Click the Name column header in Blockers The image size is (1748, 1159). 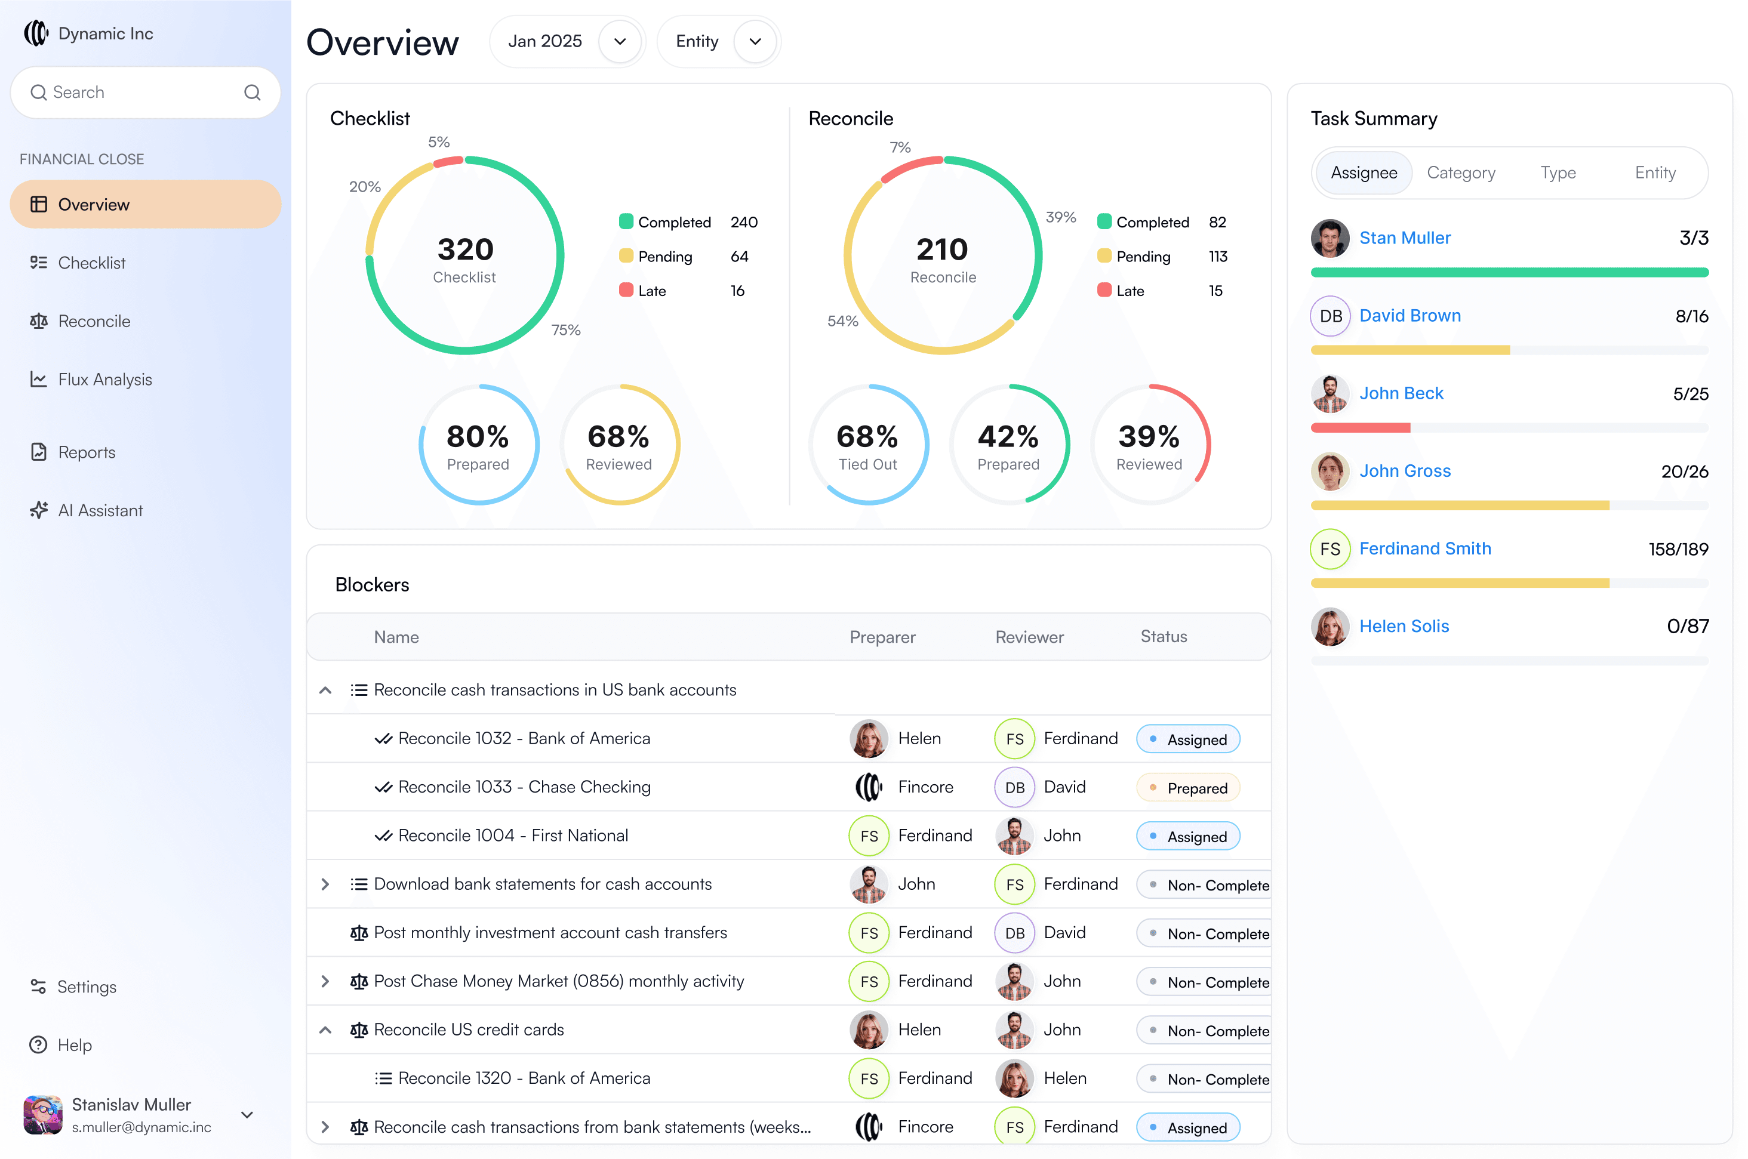tap(396, 637)
